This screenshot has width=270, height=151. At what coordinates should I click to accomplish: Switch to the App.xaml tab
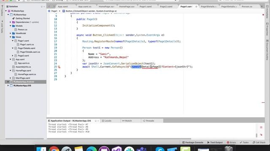point(63,7)
